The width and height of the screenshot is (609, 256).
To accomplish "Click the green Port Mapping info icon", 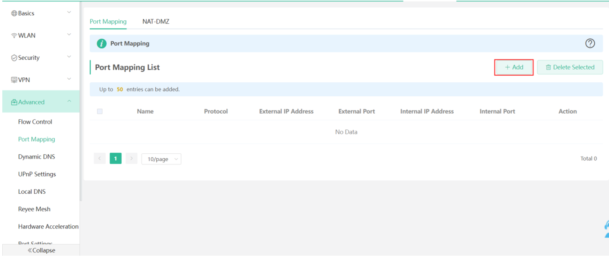I will (x=102, y=44).
